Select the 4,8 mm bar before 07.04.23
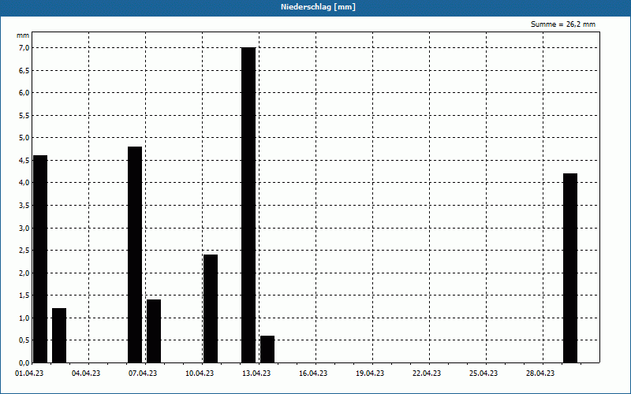Screen dimensions: 631x394 coord(135,255)
